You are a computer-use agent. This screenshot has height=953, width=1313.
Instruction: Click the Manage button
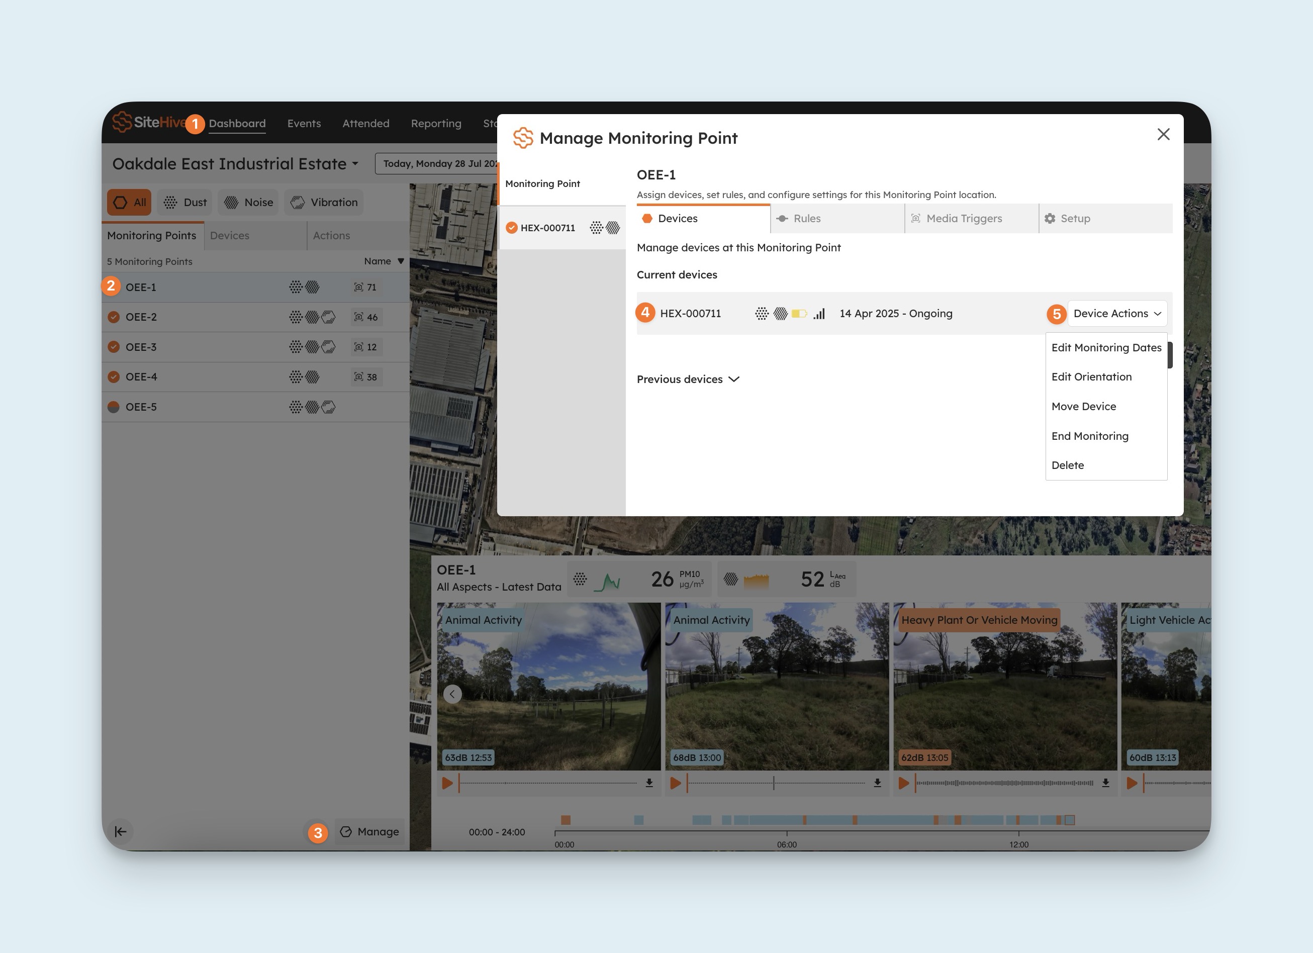point(369,831)
